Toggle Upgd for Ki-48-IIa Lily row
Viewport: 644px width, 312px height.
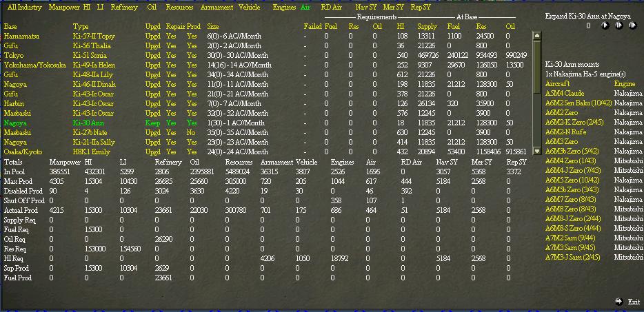click(153, 74)
